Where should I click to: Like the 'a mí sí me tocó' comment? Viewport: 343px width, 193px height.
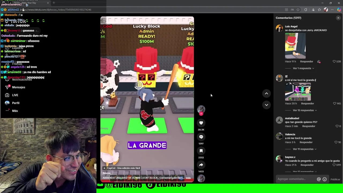pyautogui.click(x=334, y=103)
